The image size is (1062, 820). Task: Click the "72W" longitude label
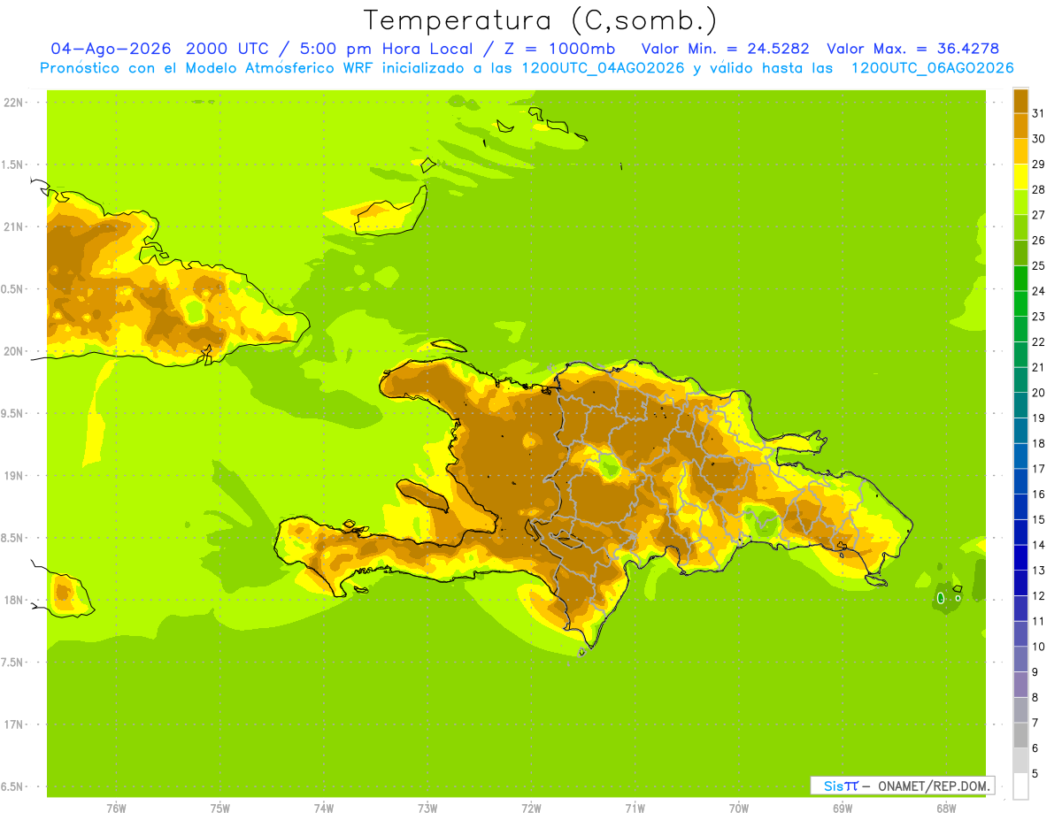[x=531, y=809]
